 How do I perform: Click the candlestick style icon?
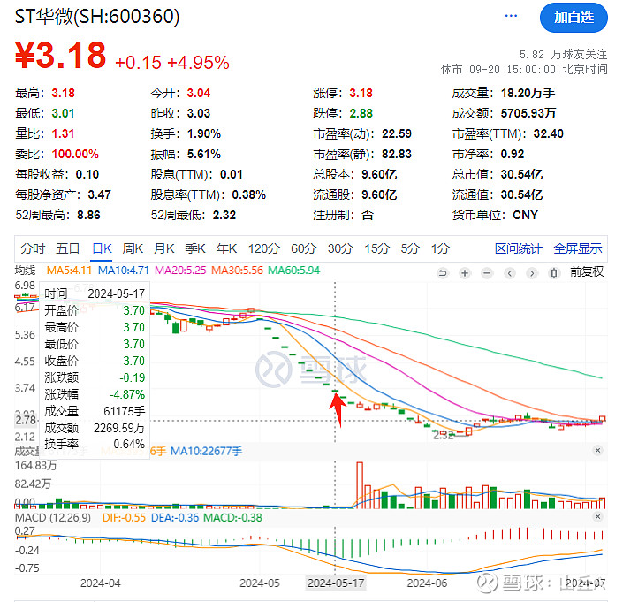[554, 273]
